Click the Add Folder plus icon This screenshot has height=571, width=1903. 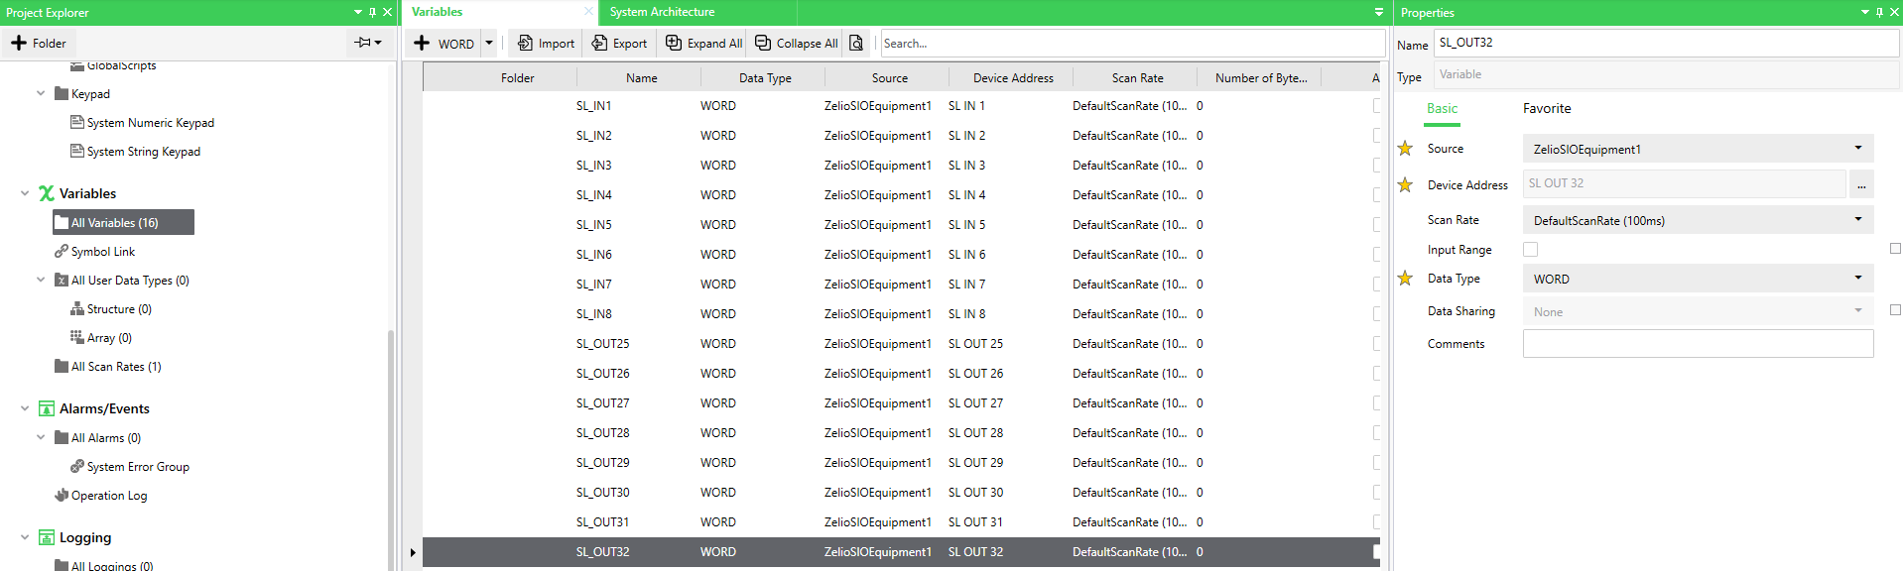pos(19,43)
